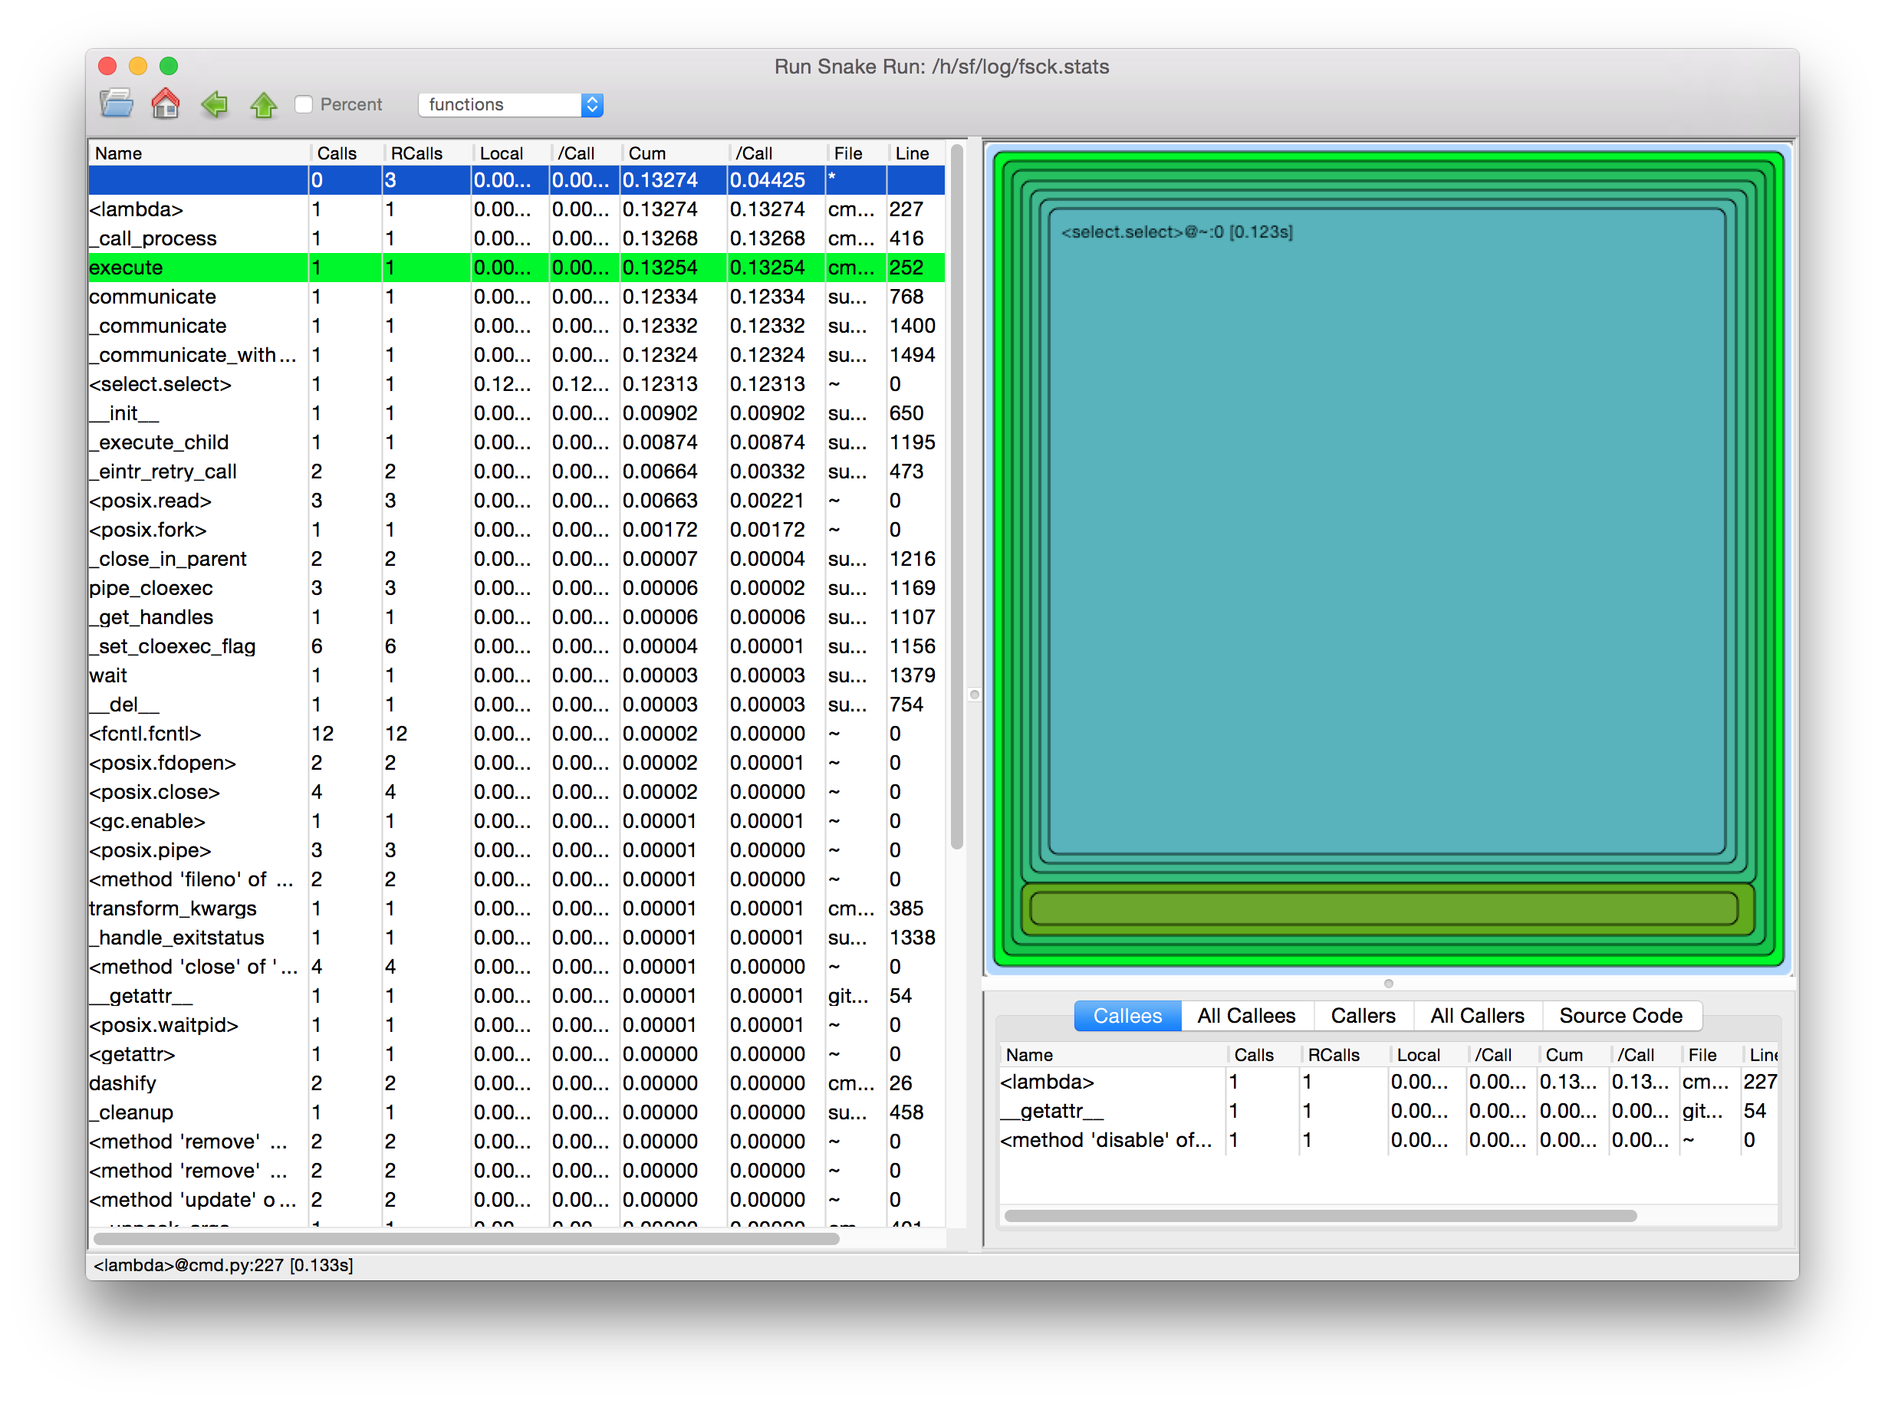Open the functions view dropdown
The height and width of the screenshot is (1403, 1885).
[512, 104]
